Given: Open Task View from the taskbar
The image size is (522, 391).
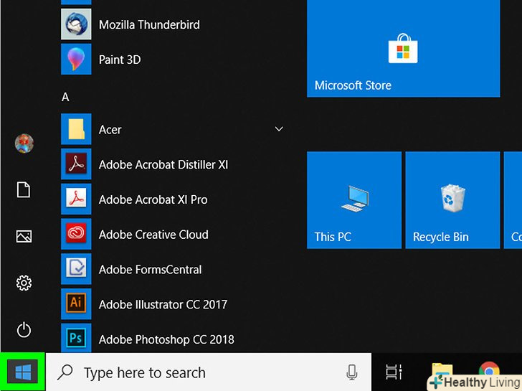Looking at the screenshot, I should point(394,372).
